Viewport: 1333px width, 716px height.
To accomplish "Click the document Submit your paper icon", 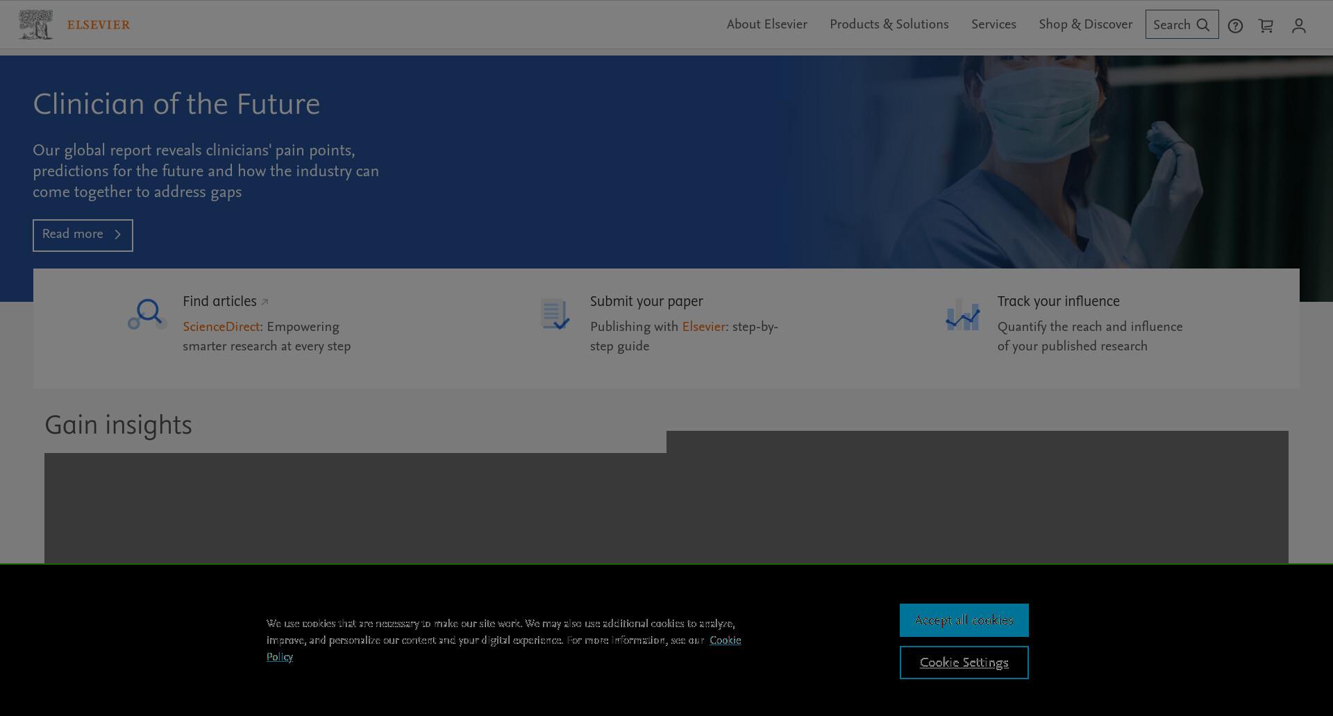I will click(555, 314).
